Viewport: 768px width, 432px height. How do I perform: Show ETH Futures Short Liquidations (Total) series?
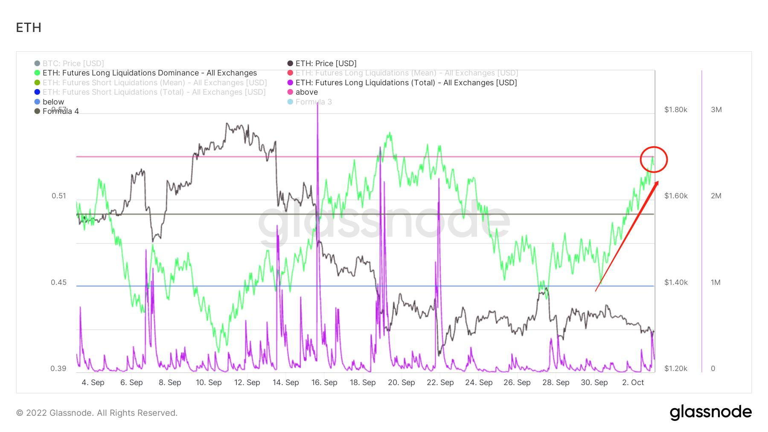[x=150, y=92]
